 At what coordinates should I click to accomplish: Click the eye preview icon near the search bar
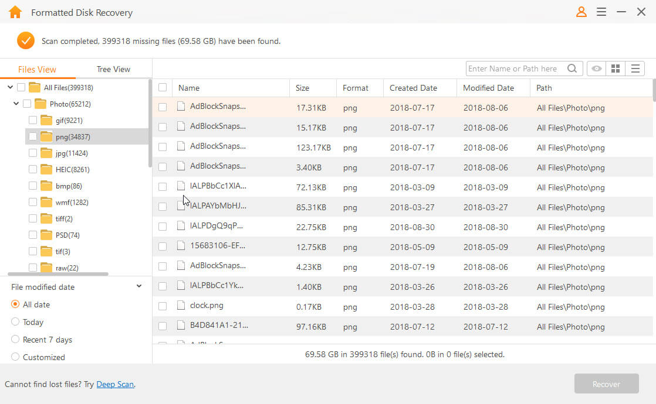(x=596, y=69)
